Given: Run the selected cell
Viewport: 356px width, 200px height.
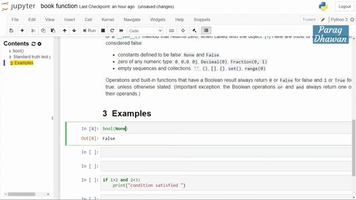Looking at the screenshot, I should pos(90,31).
